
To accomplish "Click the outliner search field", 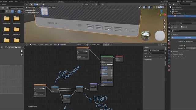I will click(184, 5).
